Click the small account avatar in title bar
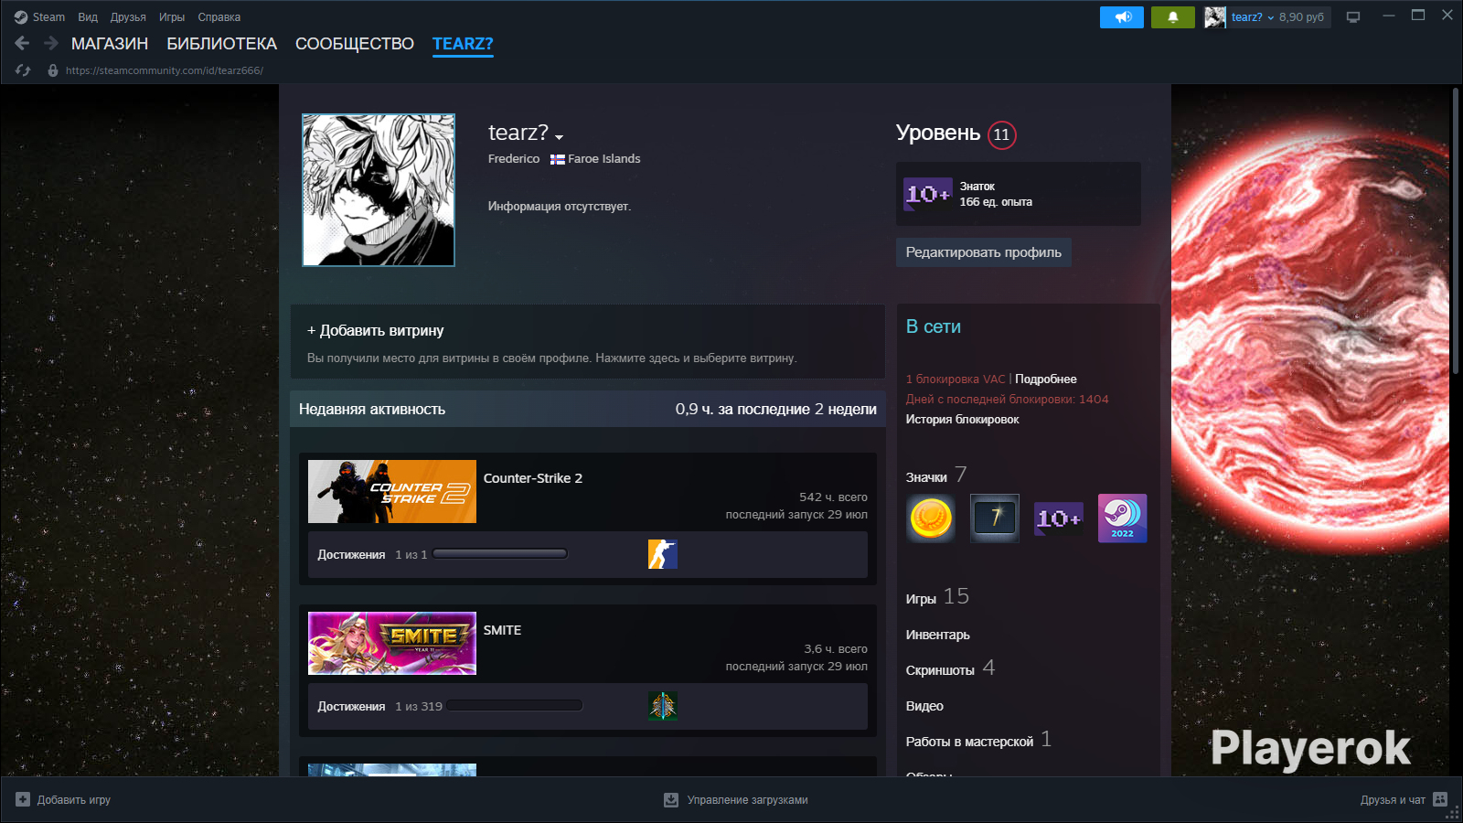The height and width of the screenshot is (823, 1463). pyautogui.click(x=1215, y=17)
